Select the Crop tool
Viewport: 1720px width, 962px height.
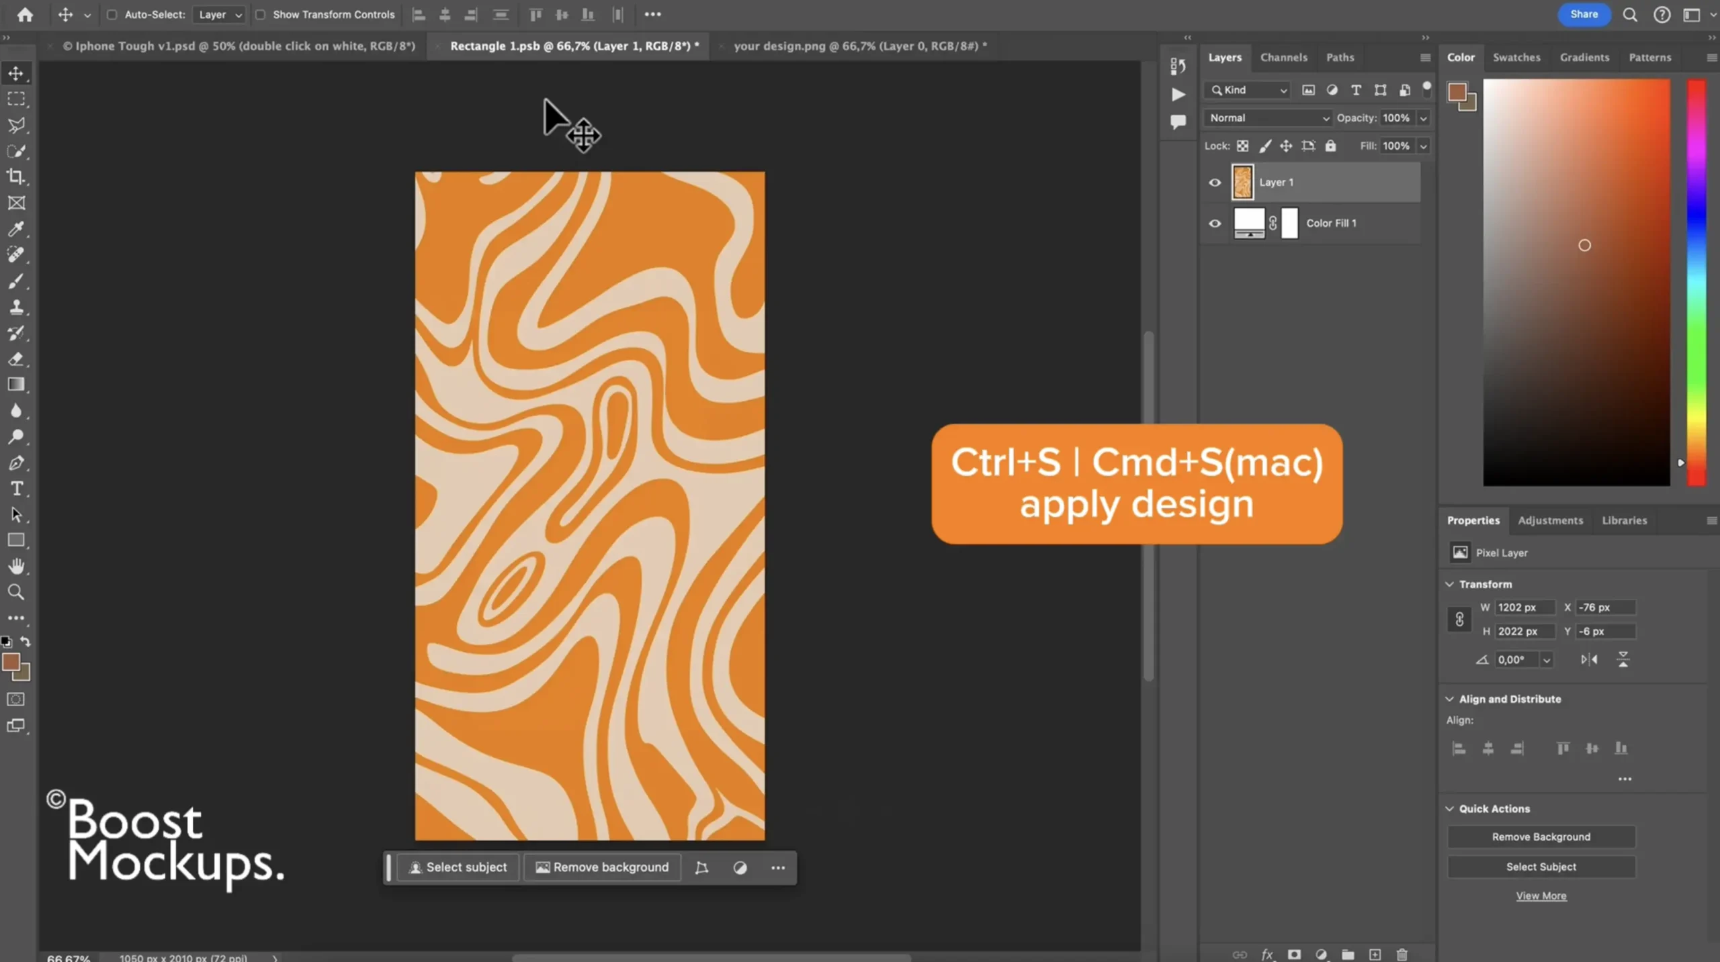[16, 177]
